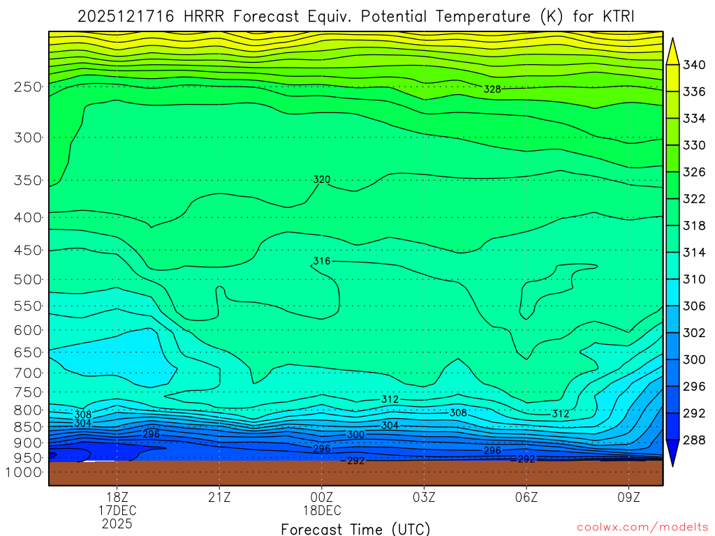Image resolution: width=715 pixels, height=536 pixels.
Task: Select the 550 pressure axis label
Action: 28,306
